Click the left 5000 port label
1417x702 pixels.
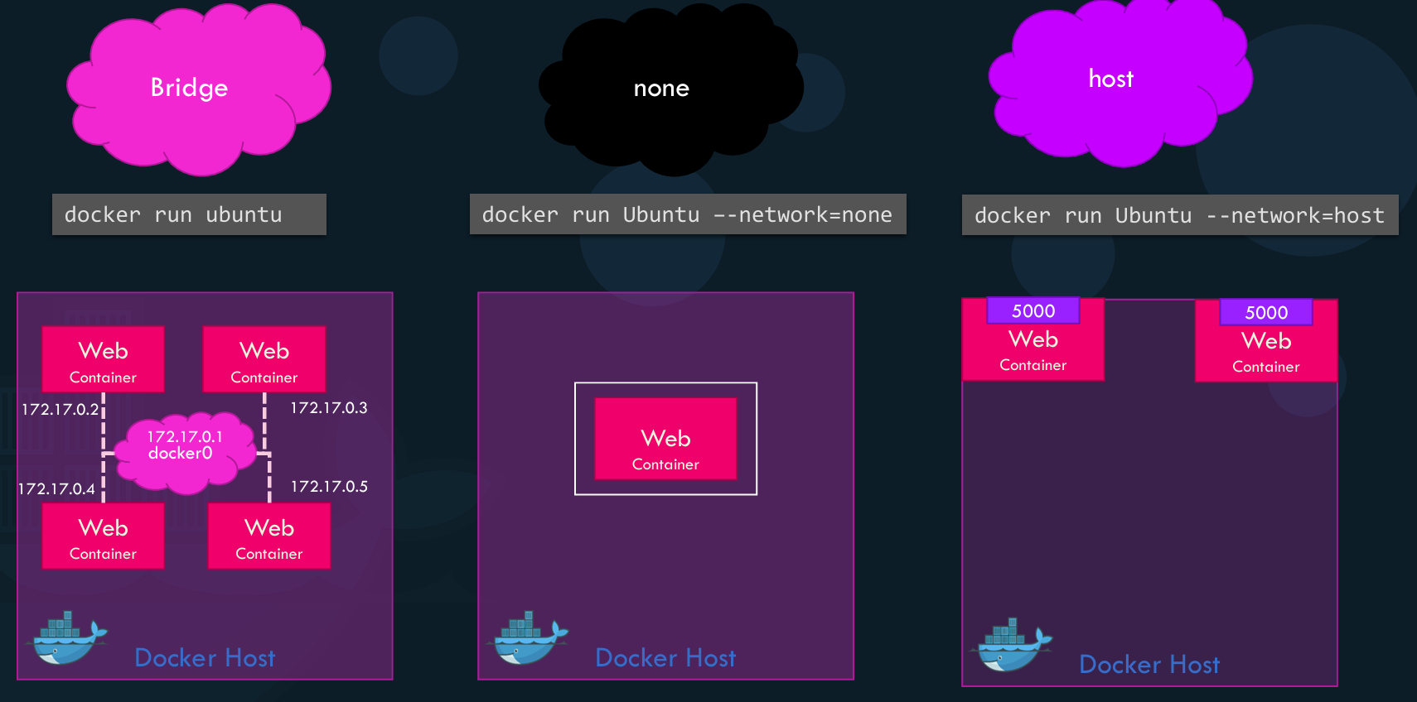click(x=1033, y=311)
